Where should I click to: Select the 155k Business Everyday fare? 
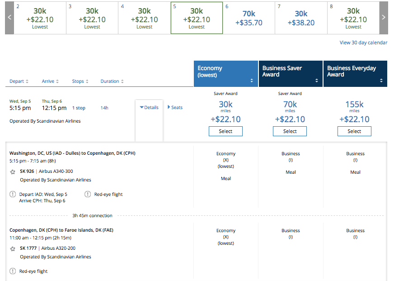354,131
